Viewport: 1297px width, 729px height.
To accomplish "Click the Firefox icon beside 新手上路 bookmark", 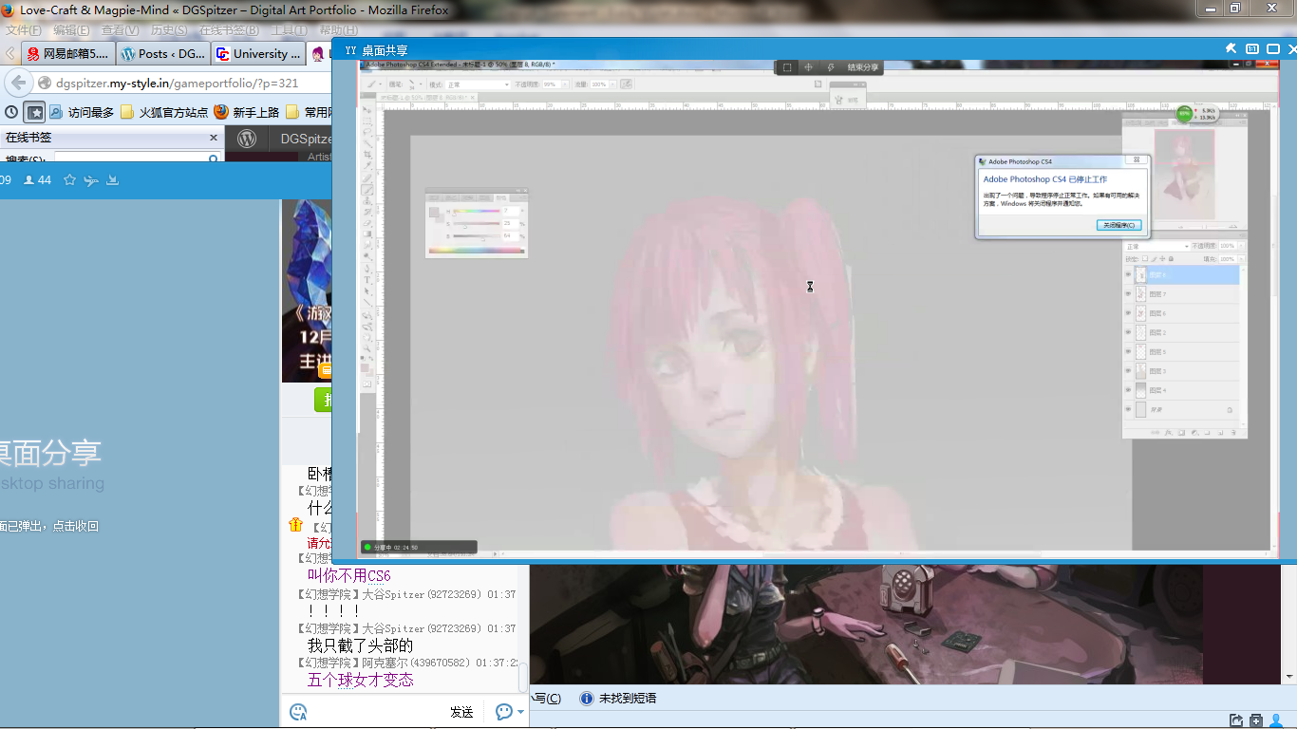I will pyautogui.click(x=221, y=112).
